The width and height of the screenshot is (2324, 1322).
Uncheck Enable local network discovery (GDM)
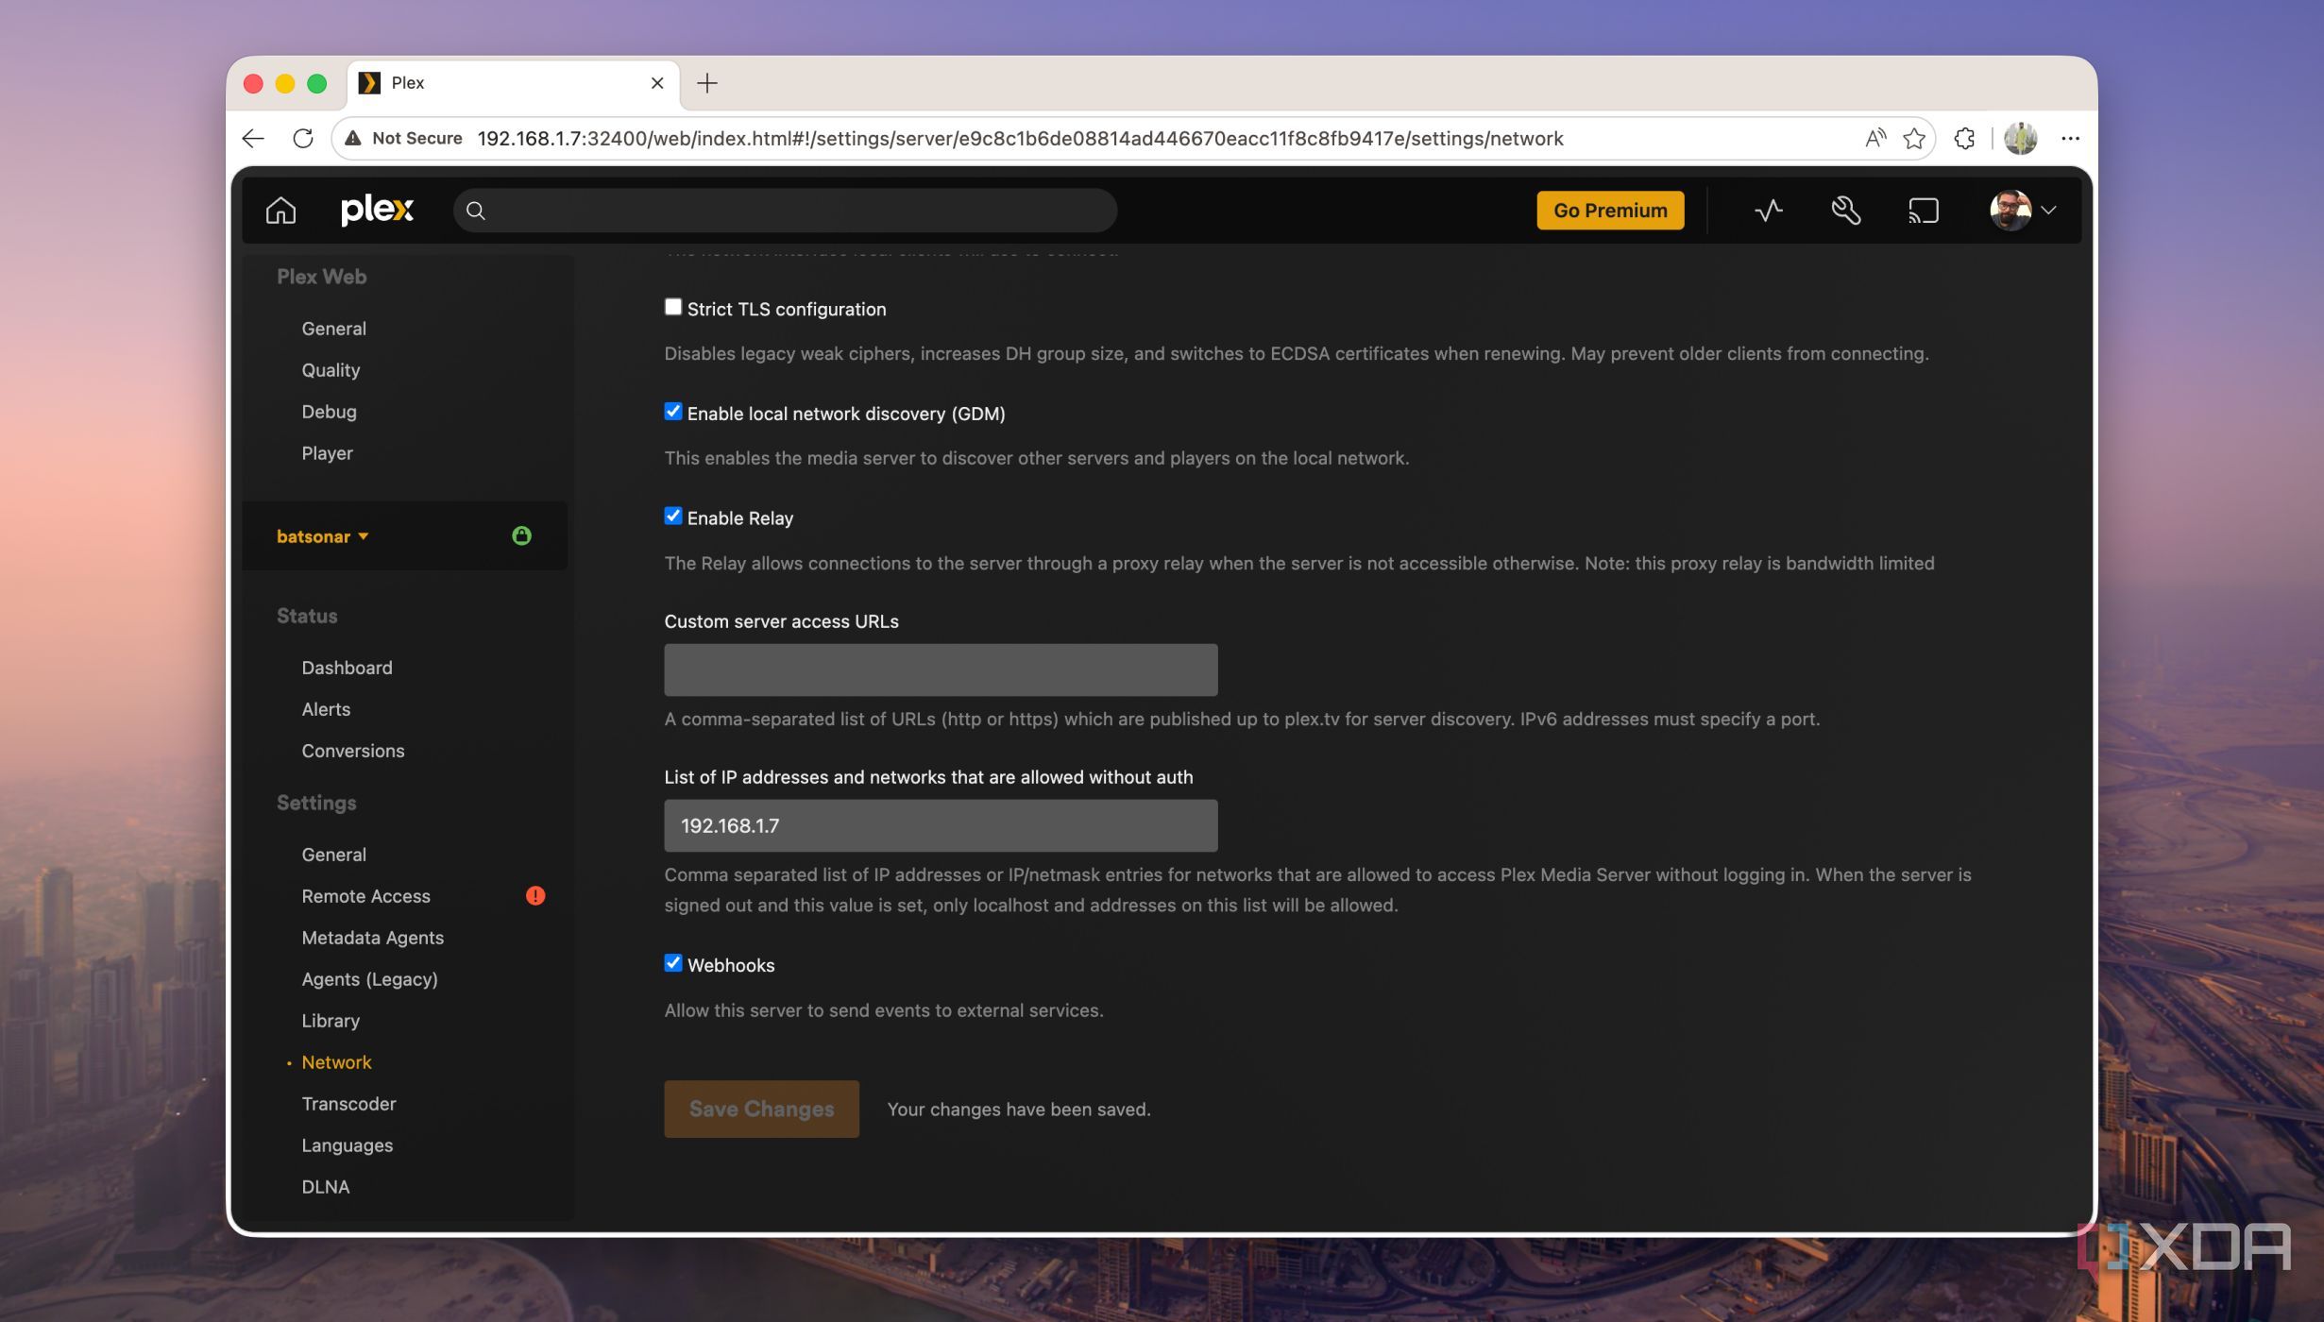click(673, 412)
